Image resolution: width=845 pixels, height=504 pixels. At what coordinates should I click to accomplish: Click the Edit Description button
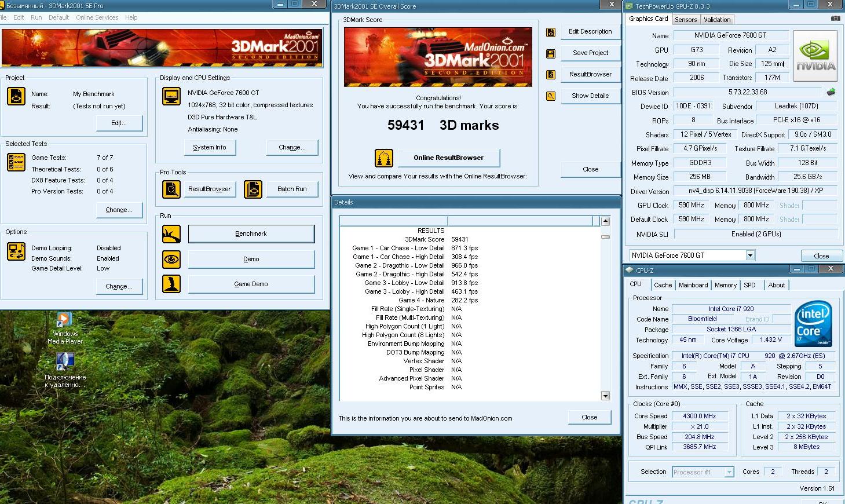coord(590,31)
